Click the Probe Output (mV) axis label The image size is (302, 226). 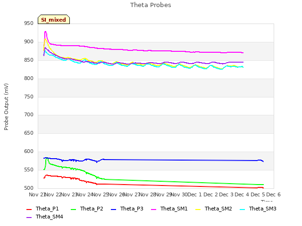coord(6,107)
